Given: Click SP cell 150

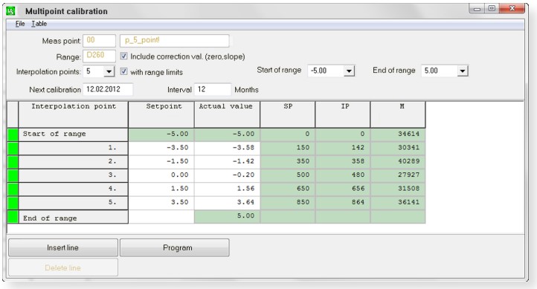Looking at the screenshot, I should [x=288, y=149].
